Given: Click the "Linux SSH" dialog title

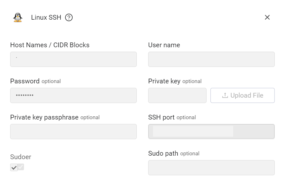Looking at the screenshot, I should pyautogui.click(x=46, y=17).
